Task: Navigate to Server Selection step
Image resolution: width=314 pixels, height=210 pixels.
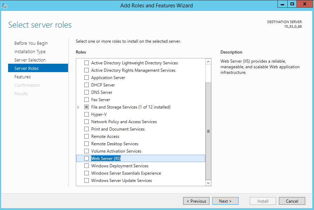Action: (30, 60)
